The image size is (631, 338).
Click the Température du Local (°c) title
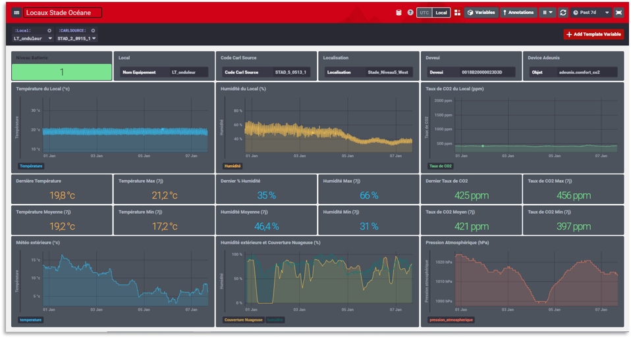tap(43, 89)
